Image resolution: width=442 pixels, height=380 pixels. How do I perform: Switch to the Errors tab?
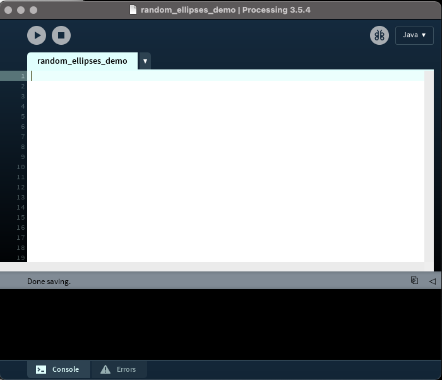click(x=119, y=369)
